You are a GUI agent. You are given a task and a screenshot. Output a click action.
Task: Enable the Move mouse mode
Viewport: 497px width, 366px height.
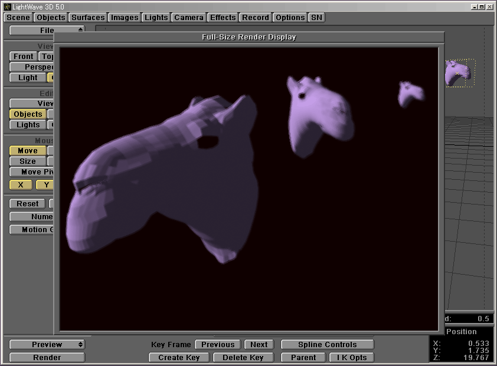tap(28, 151)
